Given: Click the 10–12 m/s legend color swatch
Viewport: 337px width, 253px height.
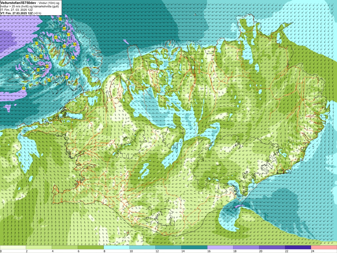Looking at the screenshot, I should (x=142, y=247).
